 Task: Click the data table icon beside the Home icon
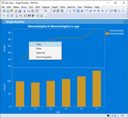point(115,116)
